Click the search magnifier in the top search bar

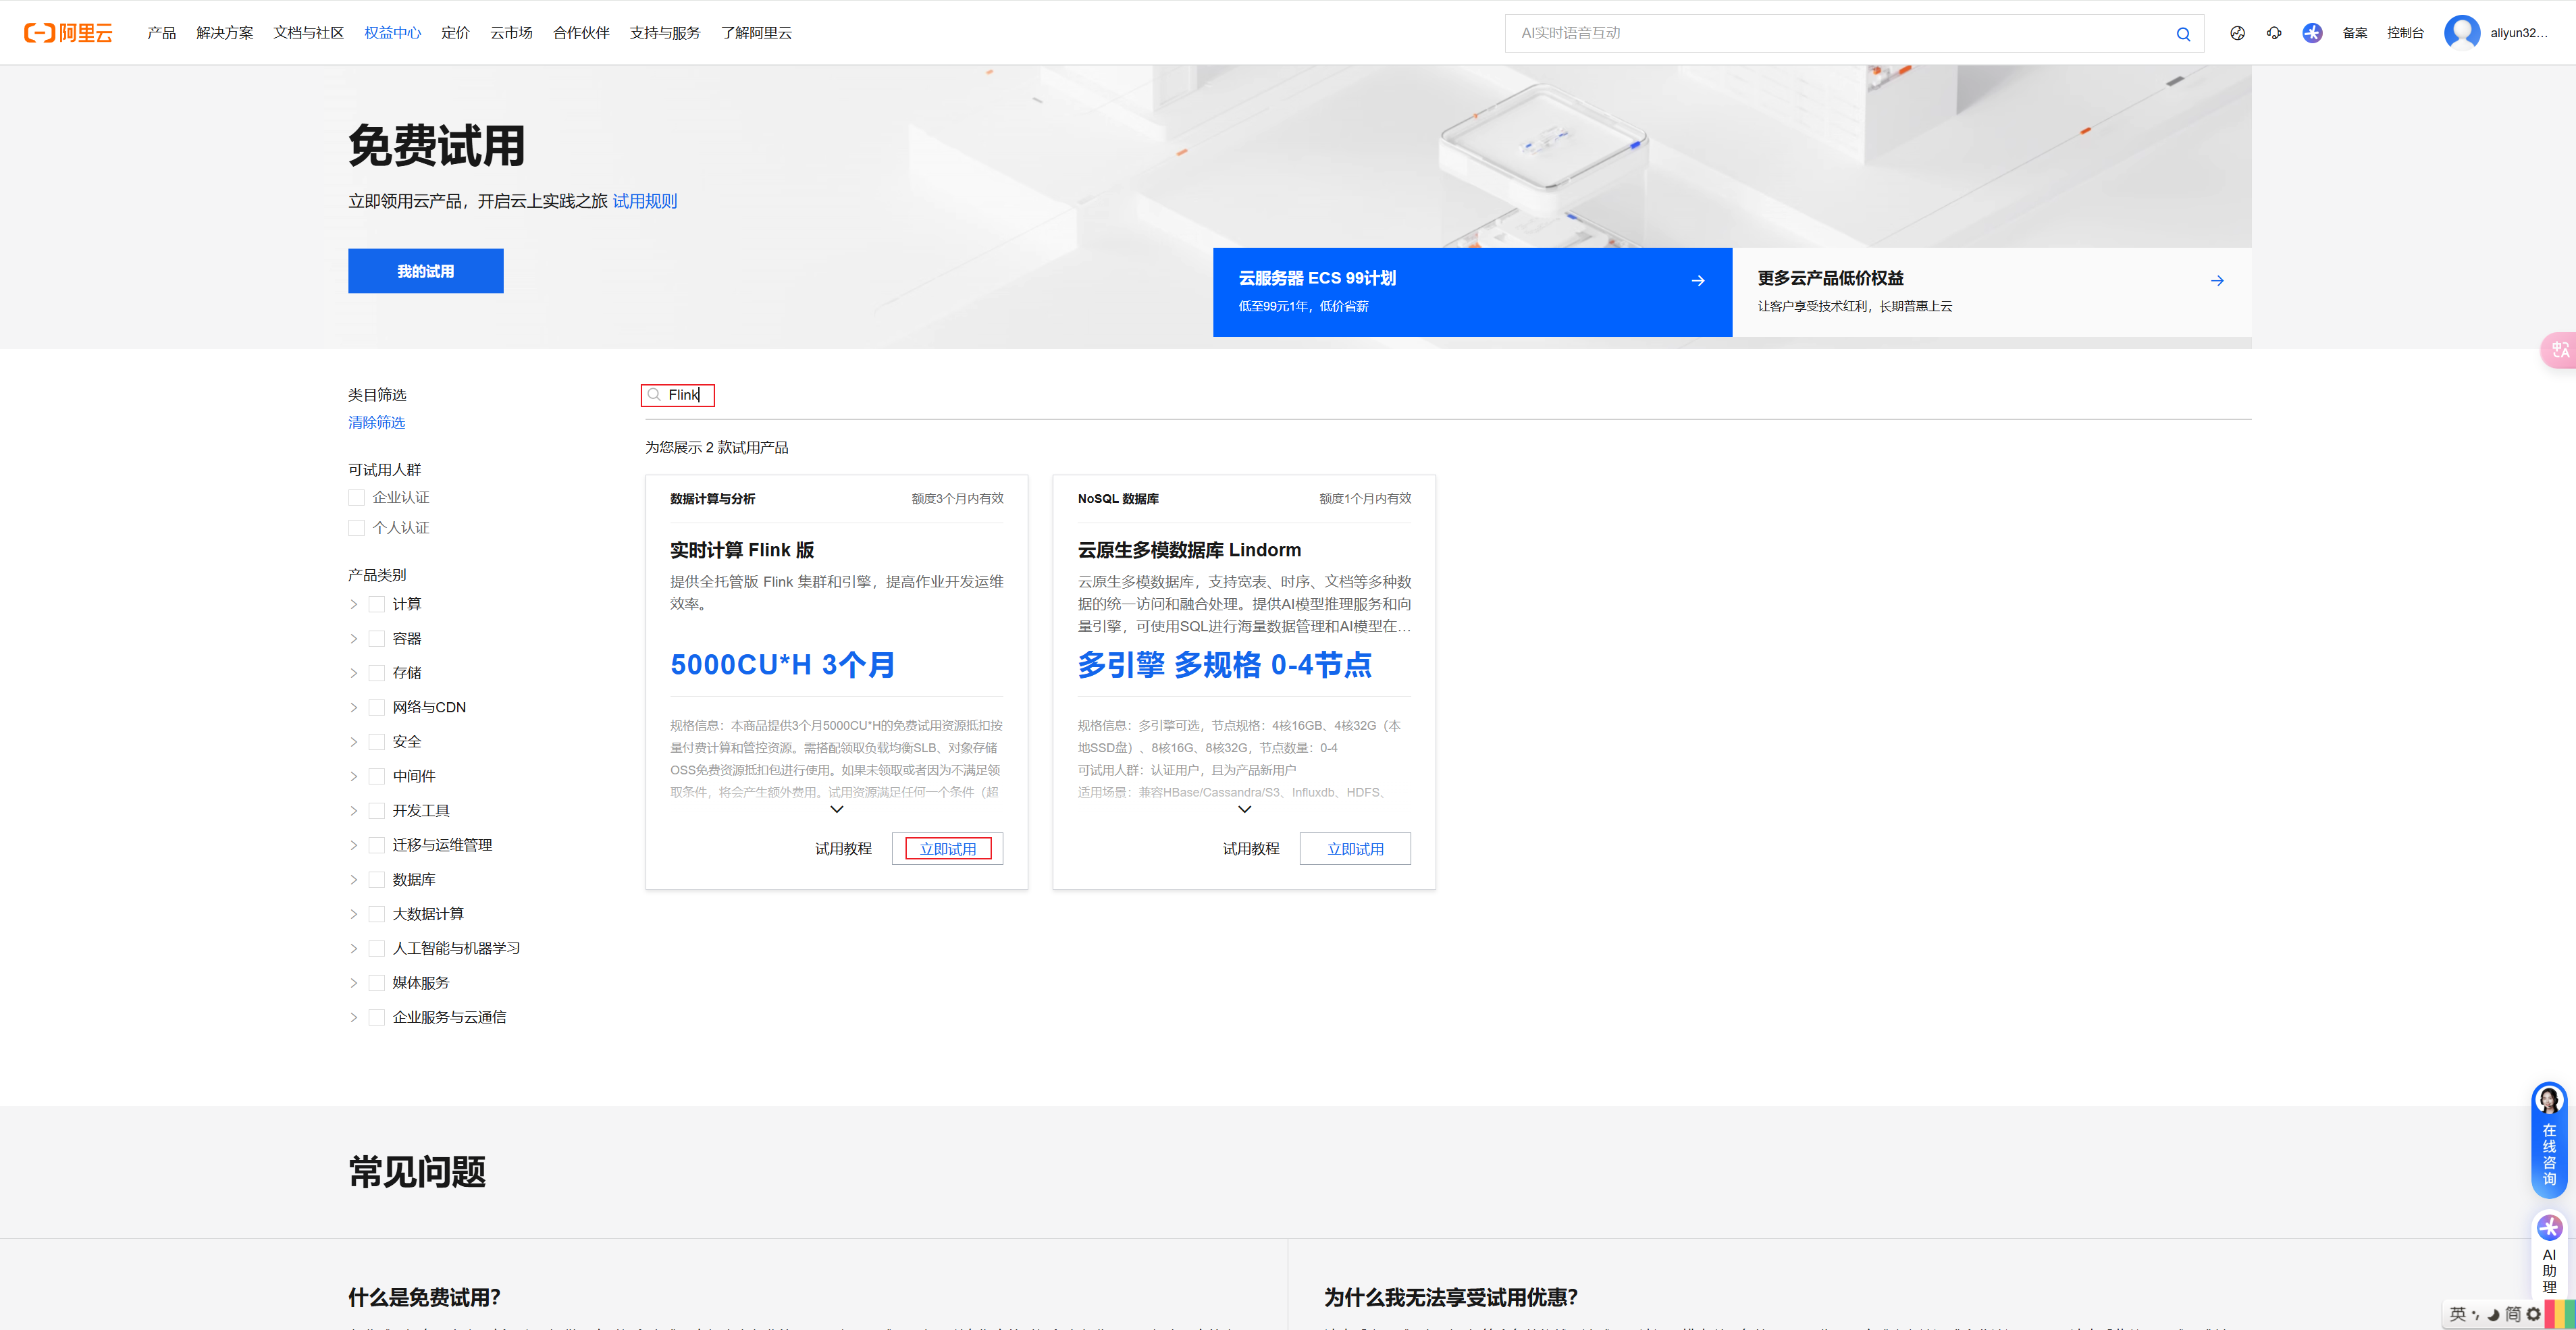2183,34
